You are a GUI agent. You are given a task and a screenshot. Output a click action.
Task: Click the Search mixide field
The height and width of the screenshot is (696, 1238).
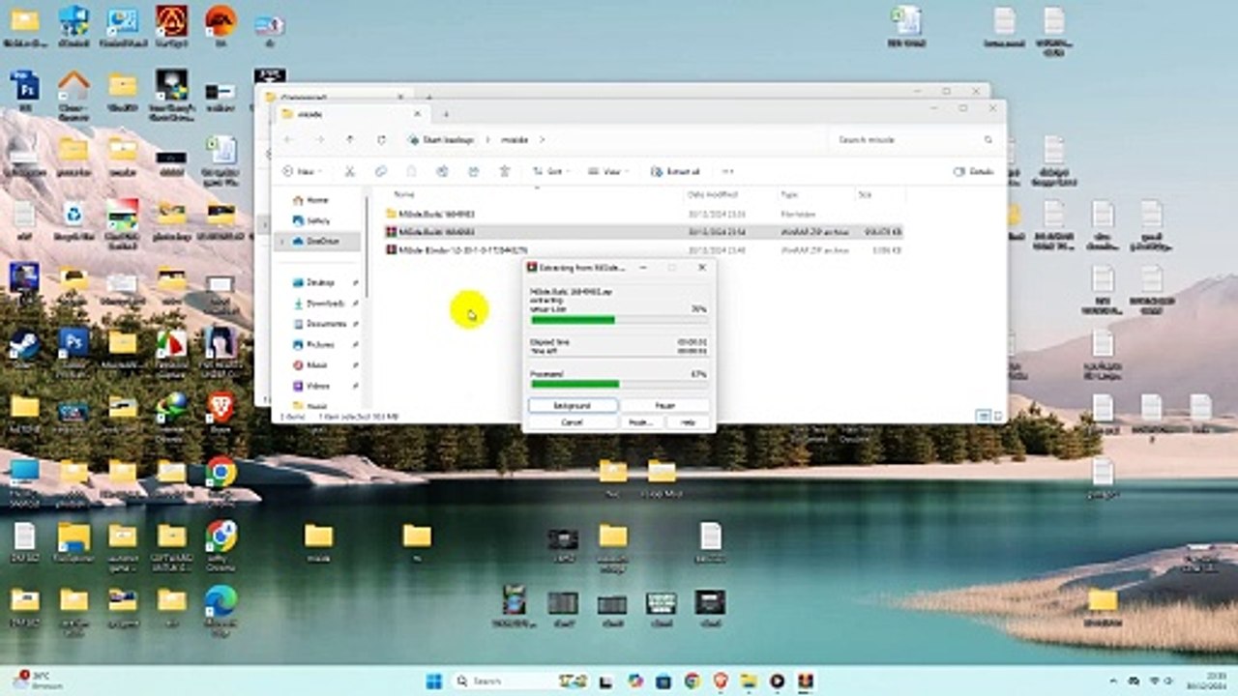(x=914, y=140)
